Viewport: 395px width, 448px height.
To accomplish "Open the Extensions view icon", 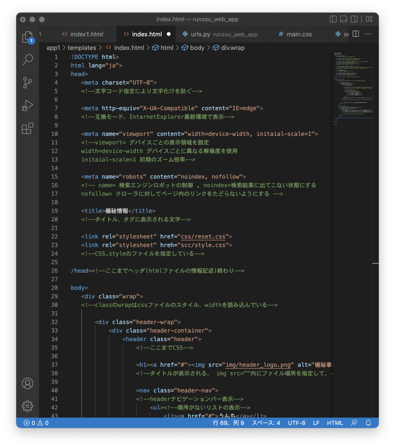I will [x=28, y=128].
